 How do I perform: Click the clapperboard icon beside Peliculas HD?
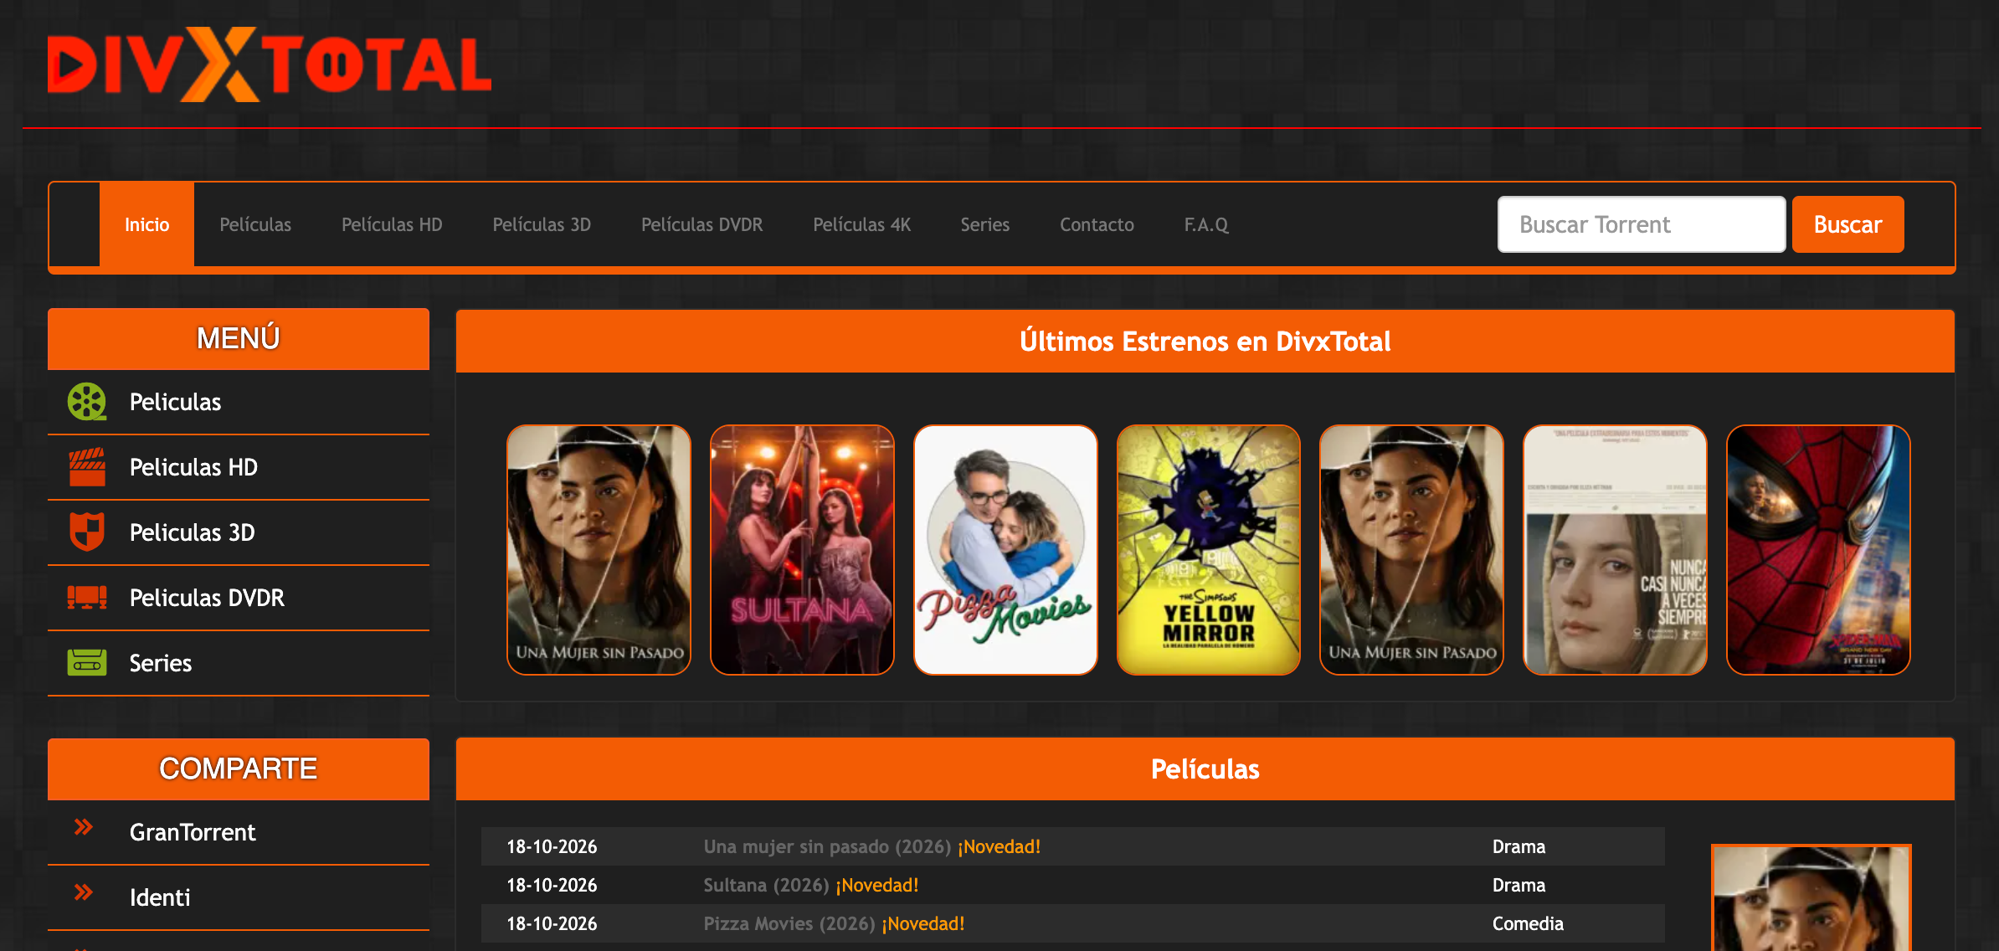coord(87,467)
